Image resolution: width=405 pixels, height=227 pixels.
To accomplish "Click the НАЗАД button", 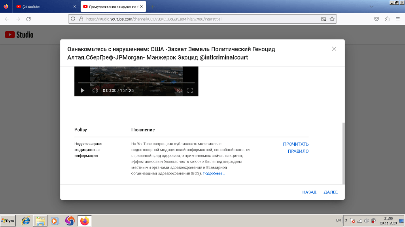I will tap(309, 192).
